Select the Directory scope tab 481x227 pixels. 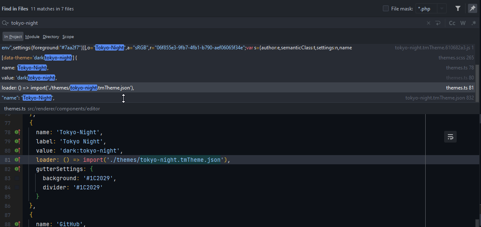click(x=51, y=37)
